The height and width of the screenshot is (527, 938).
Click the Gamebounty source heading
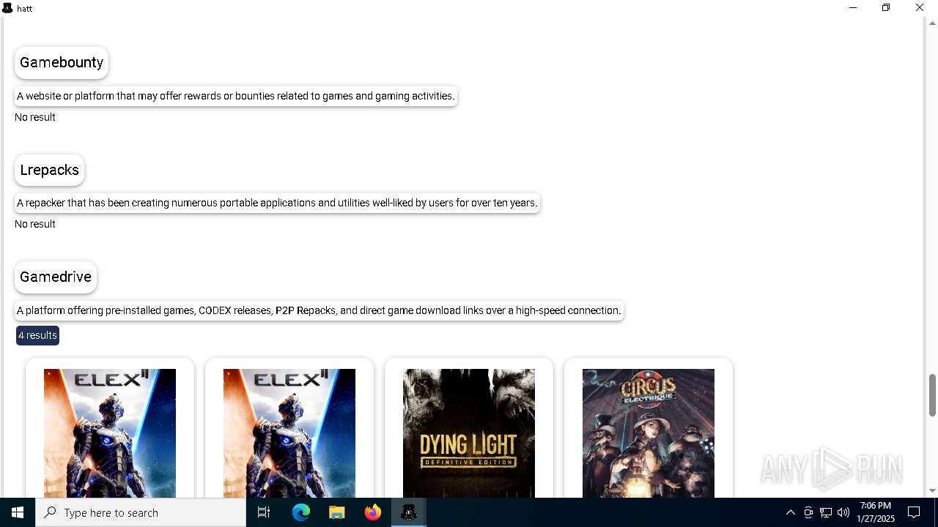pos(62,63)
